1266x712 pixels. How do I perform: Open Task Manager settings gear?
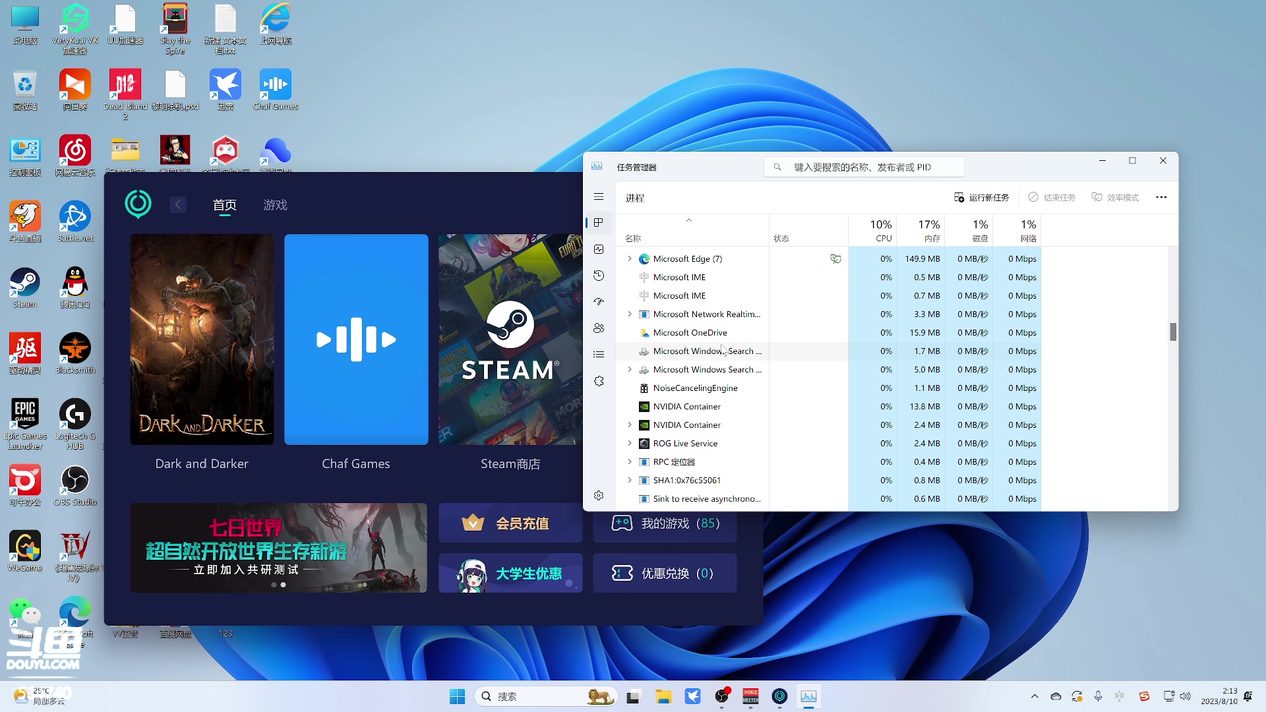pyautogui.click(x=599, y=495)
